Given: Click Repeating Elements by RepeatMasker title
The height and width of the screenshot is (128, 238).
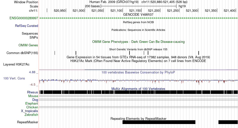Looking at the screenshot, I should (138, 119).
